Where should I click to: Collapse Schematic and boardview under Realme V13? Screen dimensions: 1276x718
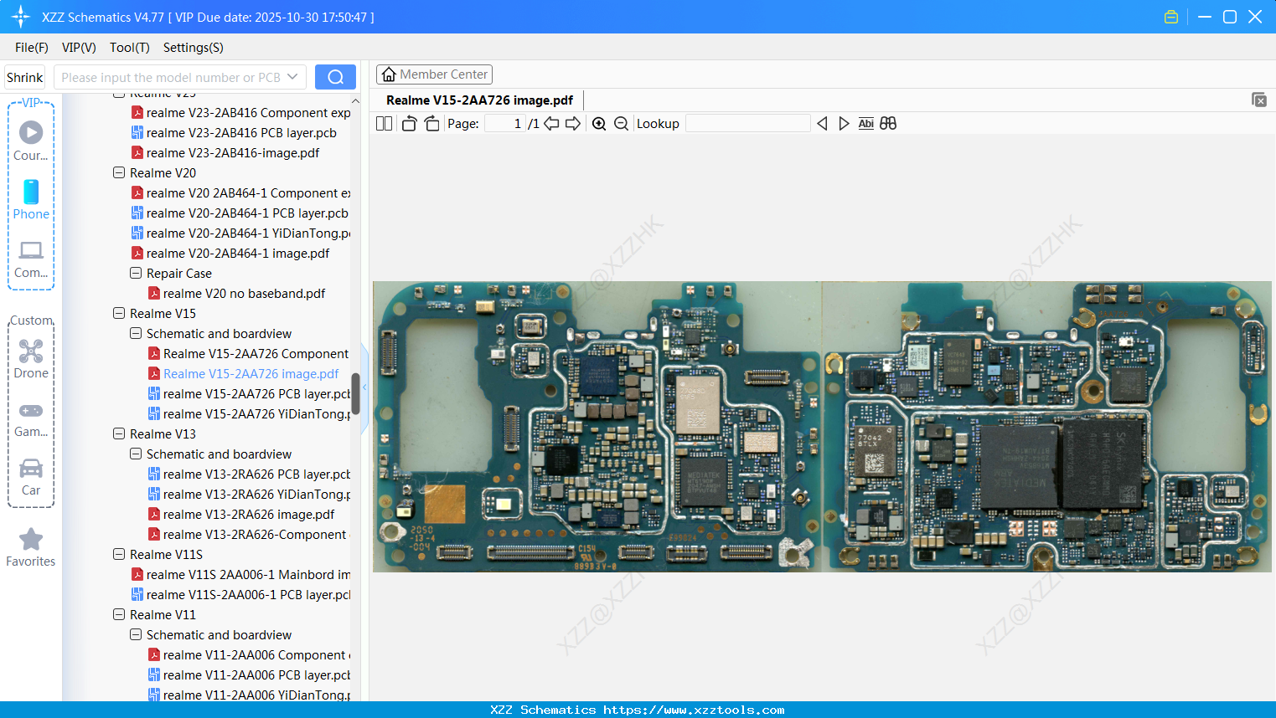[136, 454]
